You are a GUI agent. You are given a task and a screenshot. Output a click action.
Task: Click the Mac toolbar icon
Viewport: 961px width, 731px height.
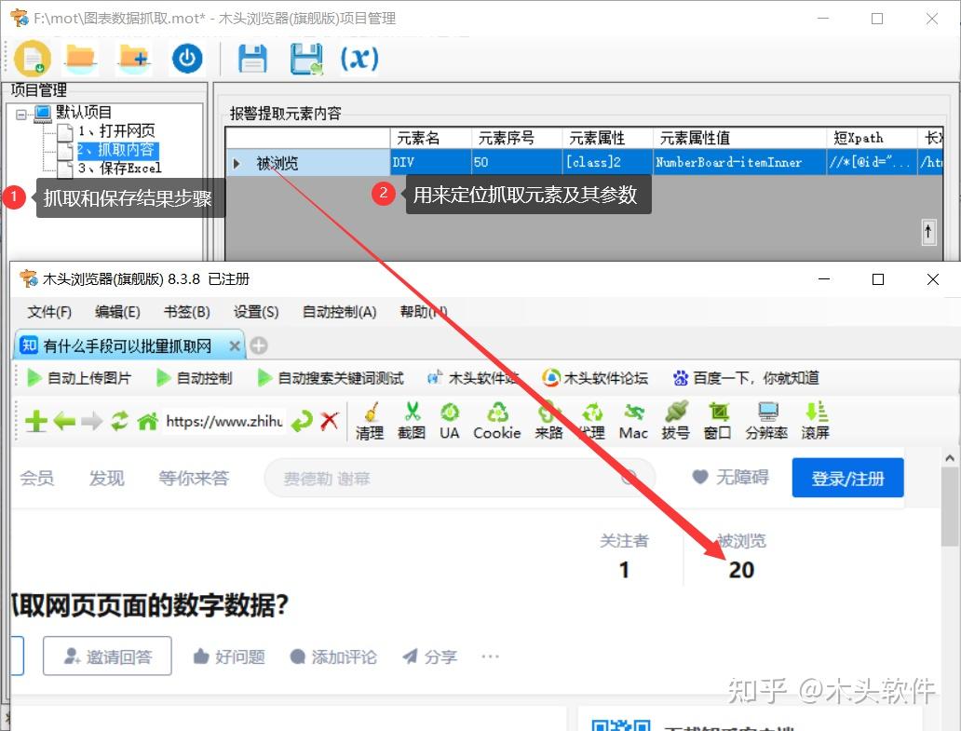(x=633, y=421)
